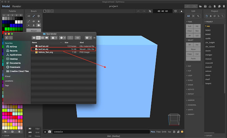
Task: Click the duplicate file icon
Action: click(x=219, y=6)
